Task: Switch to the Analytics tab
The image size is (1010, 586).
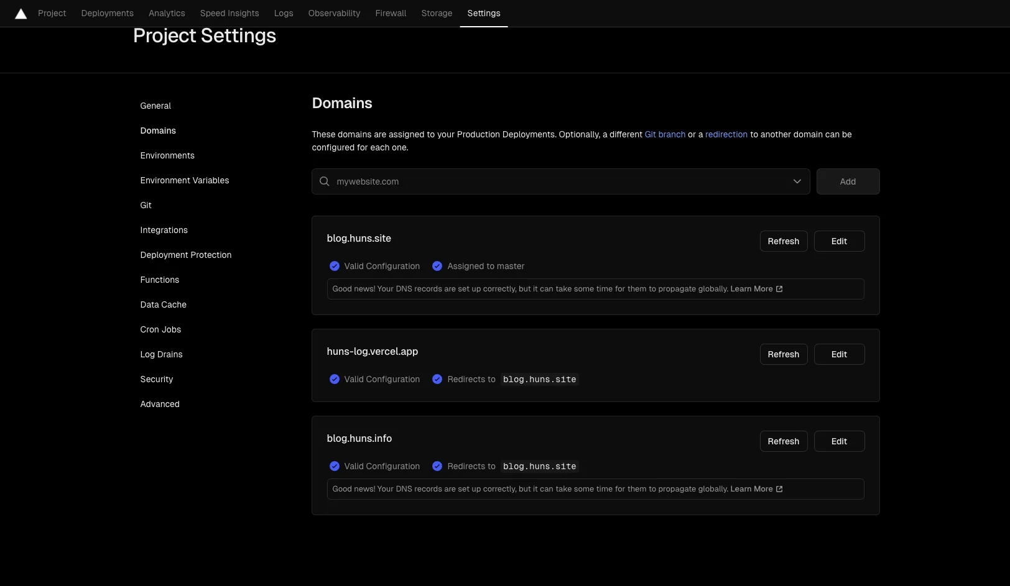Action: point(167,13)
